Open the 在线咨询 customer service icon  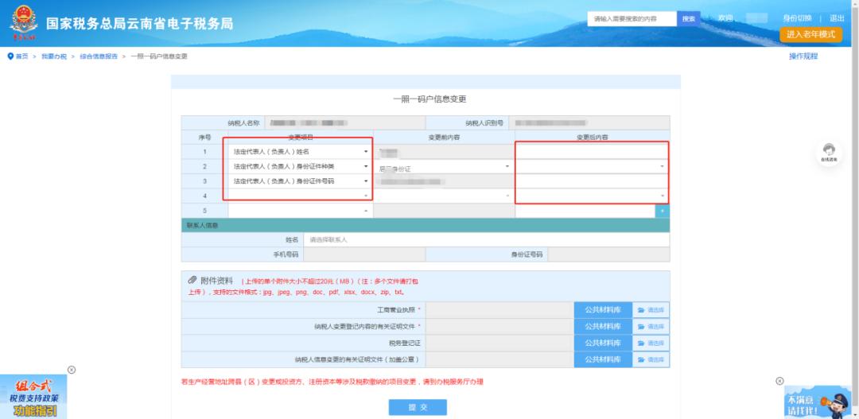(x=829, y=153)
